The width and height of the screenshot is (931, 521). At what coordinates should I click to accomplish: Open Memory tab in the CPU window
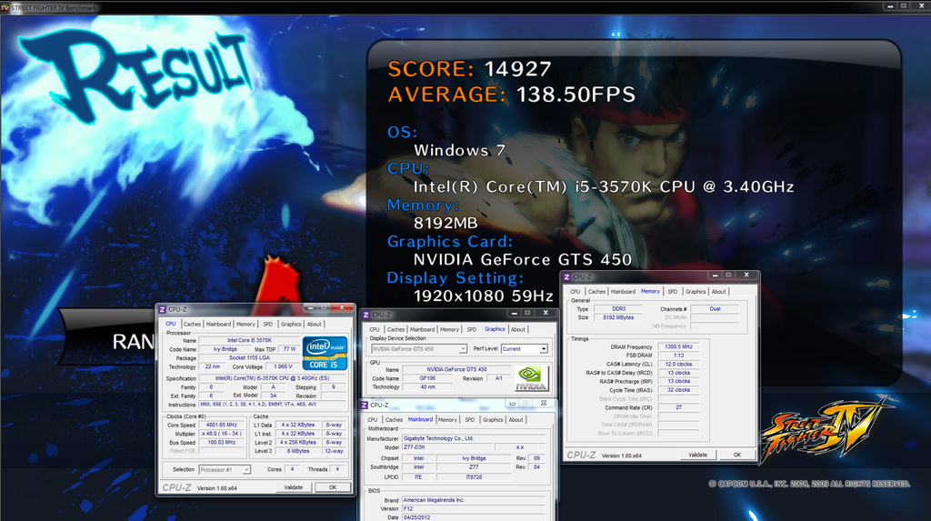pyautogui.click(x=245, y=325)
